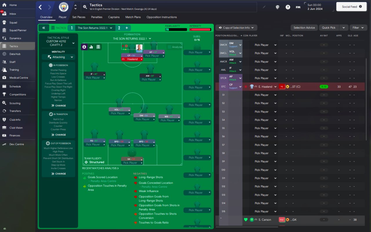Click Haaland's portrait on the pitch

[139, 48]
